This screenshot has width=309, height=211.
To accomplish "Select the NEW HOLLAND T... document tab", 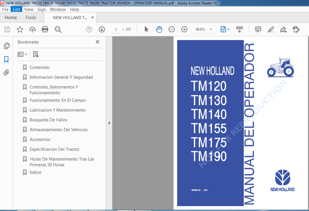I will (70, 18).
